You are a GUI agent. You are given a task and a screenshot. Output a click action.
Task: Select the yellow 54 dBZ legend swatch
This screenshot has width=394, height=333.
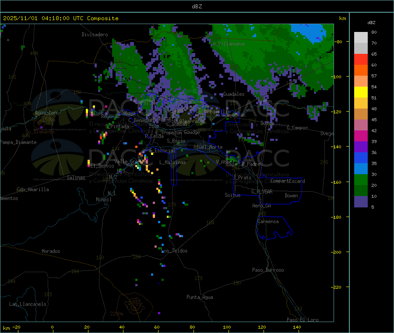[361, 92]
